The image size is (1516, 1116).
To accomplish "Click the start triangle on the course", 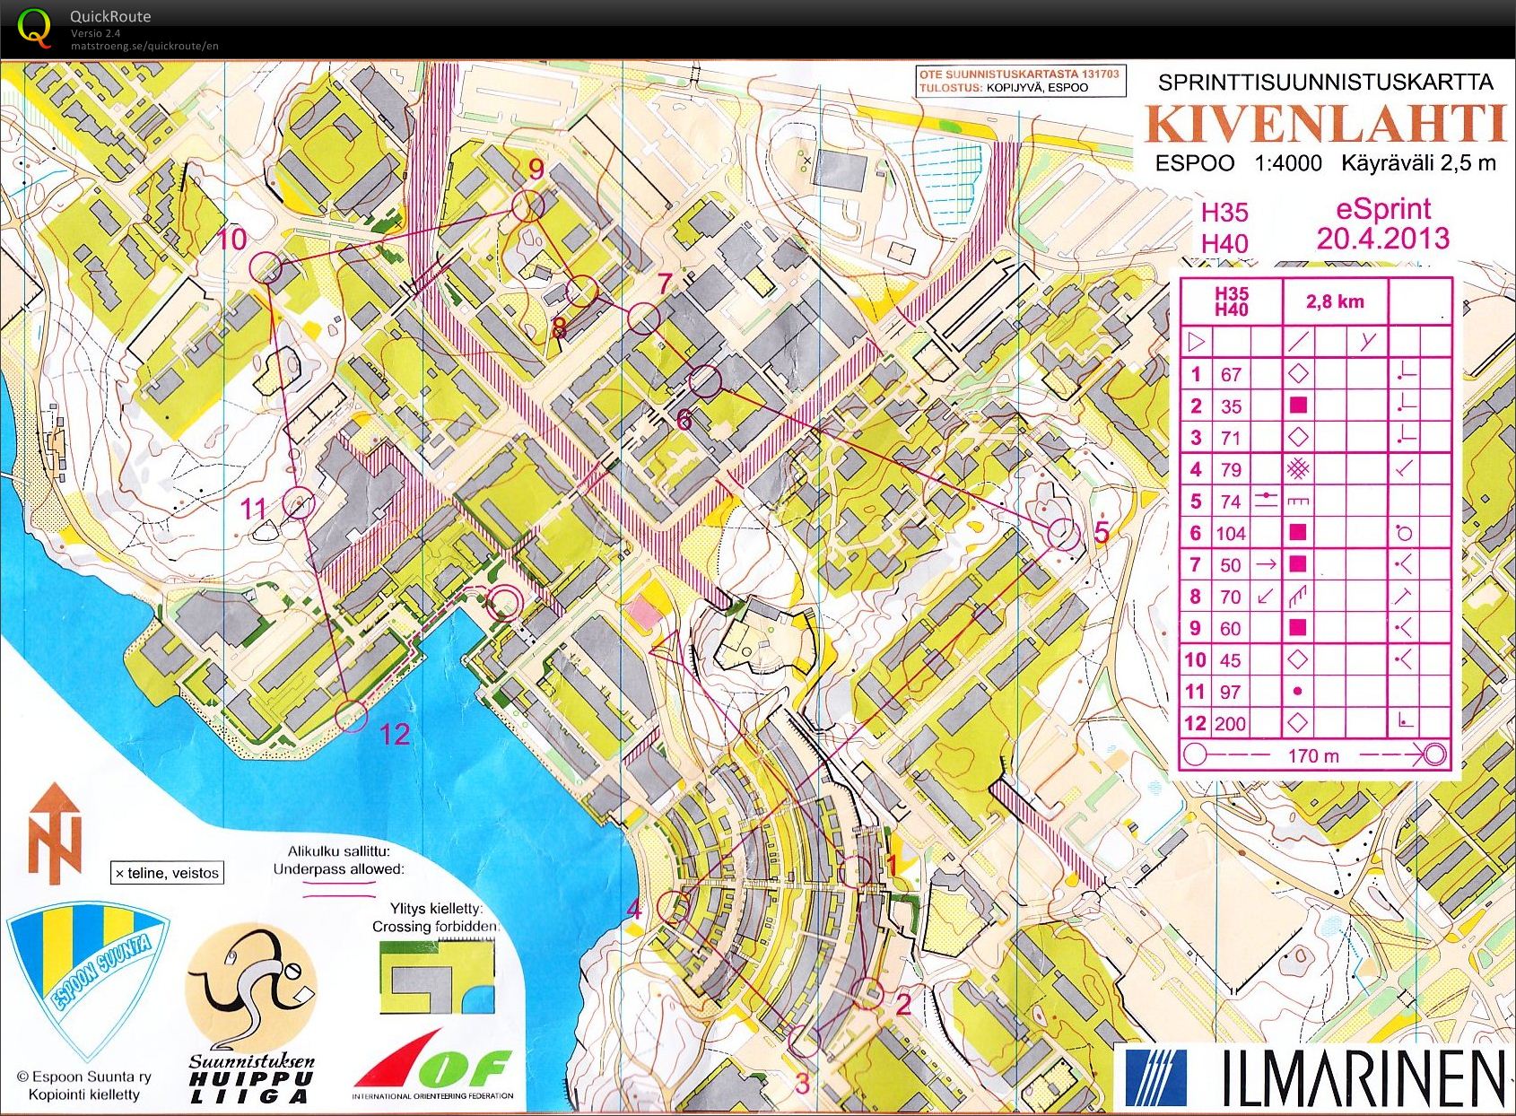I will coord(667,650).
